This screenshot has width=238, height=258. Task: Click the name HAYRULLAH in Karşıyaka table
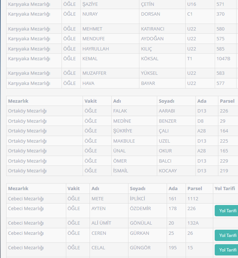coord(95,49)
